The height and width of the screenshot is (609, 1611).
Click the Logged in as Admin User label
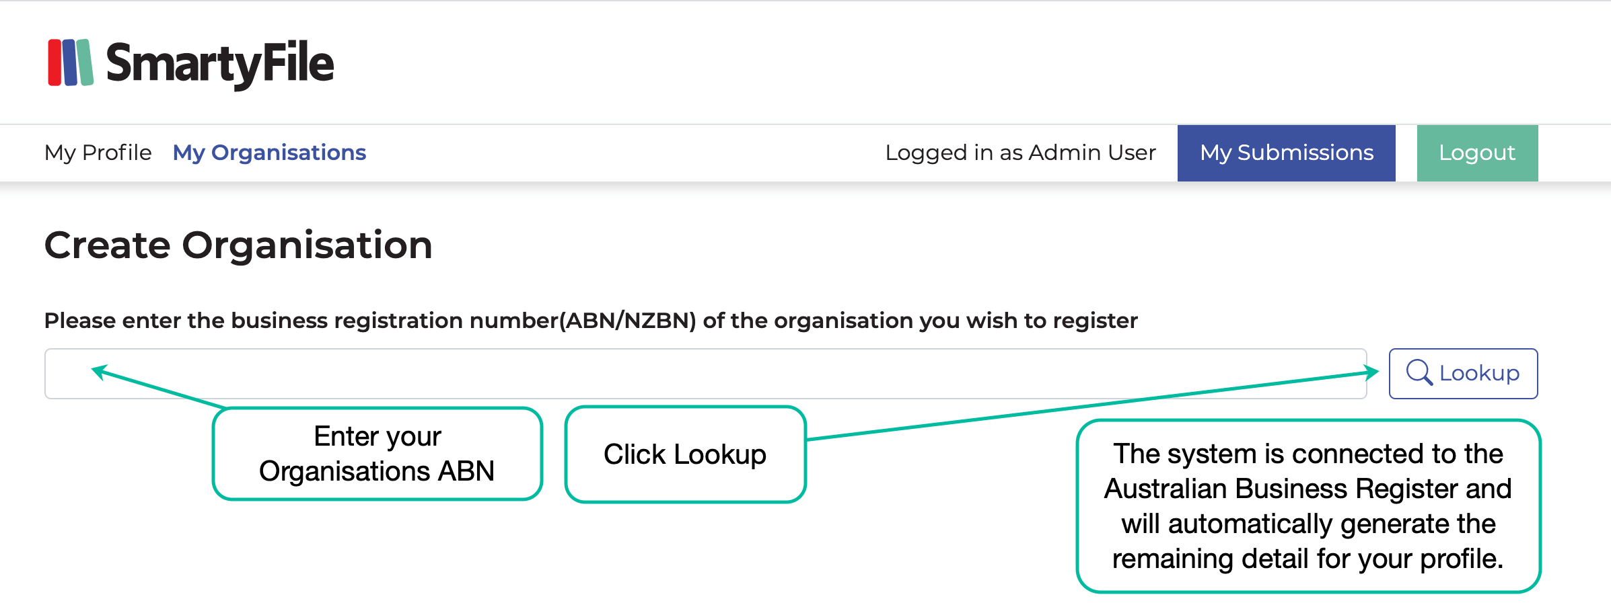1022,153
